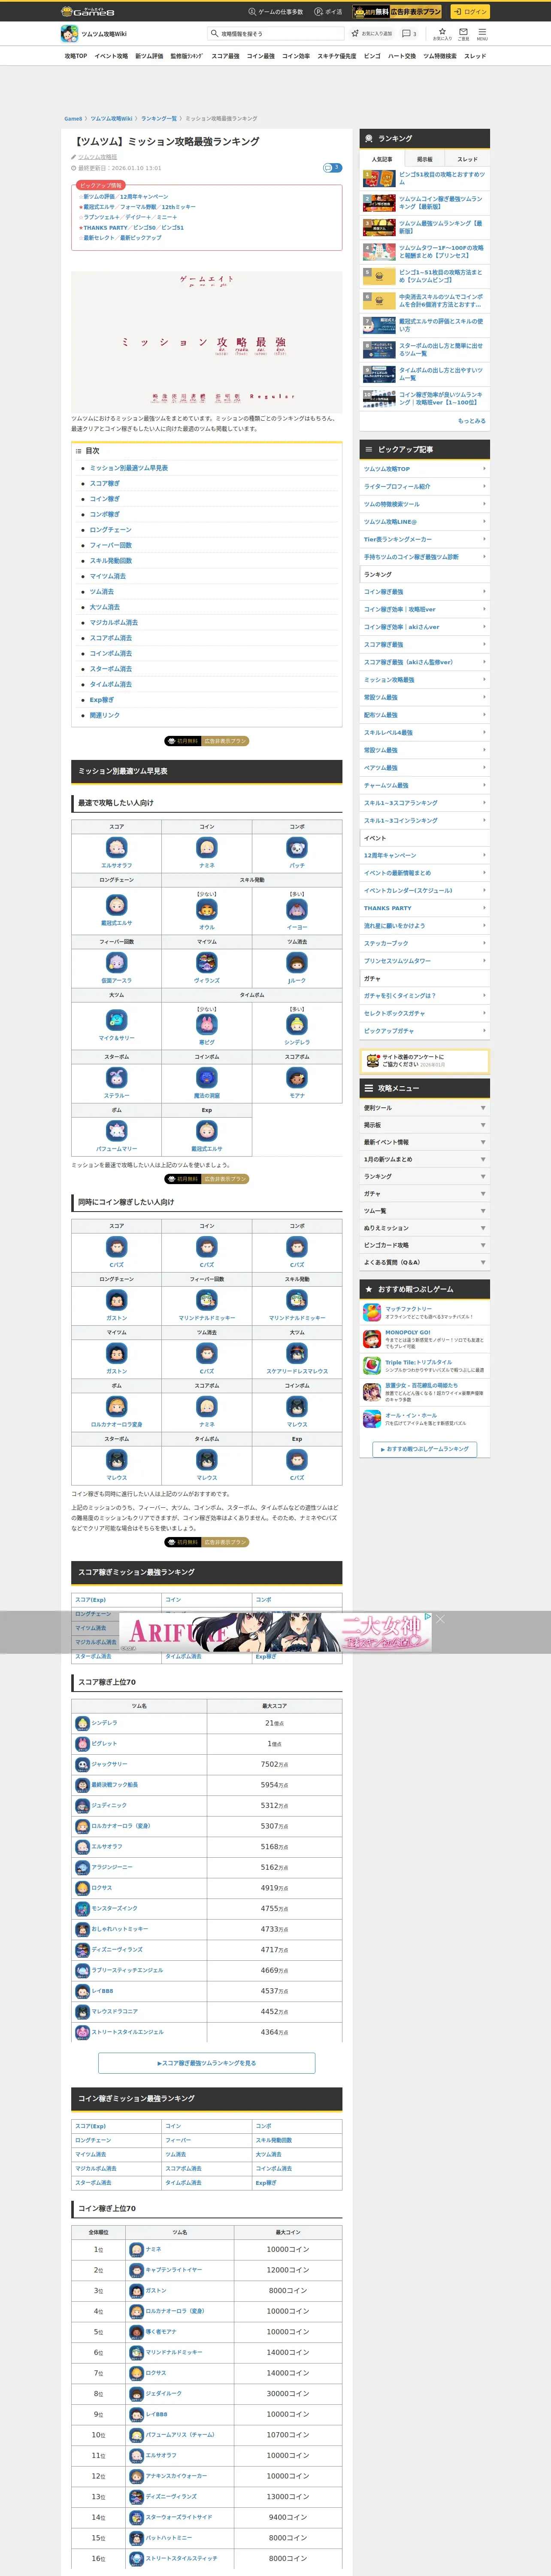
Task: Open スコア稼ぎ最強ツムランキングを見る button
Action: click(x=207, y=2063)
